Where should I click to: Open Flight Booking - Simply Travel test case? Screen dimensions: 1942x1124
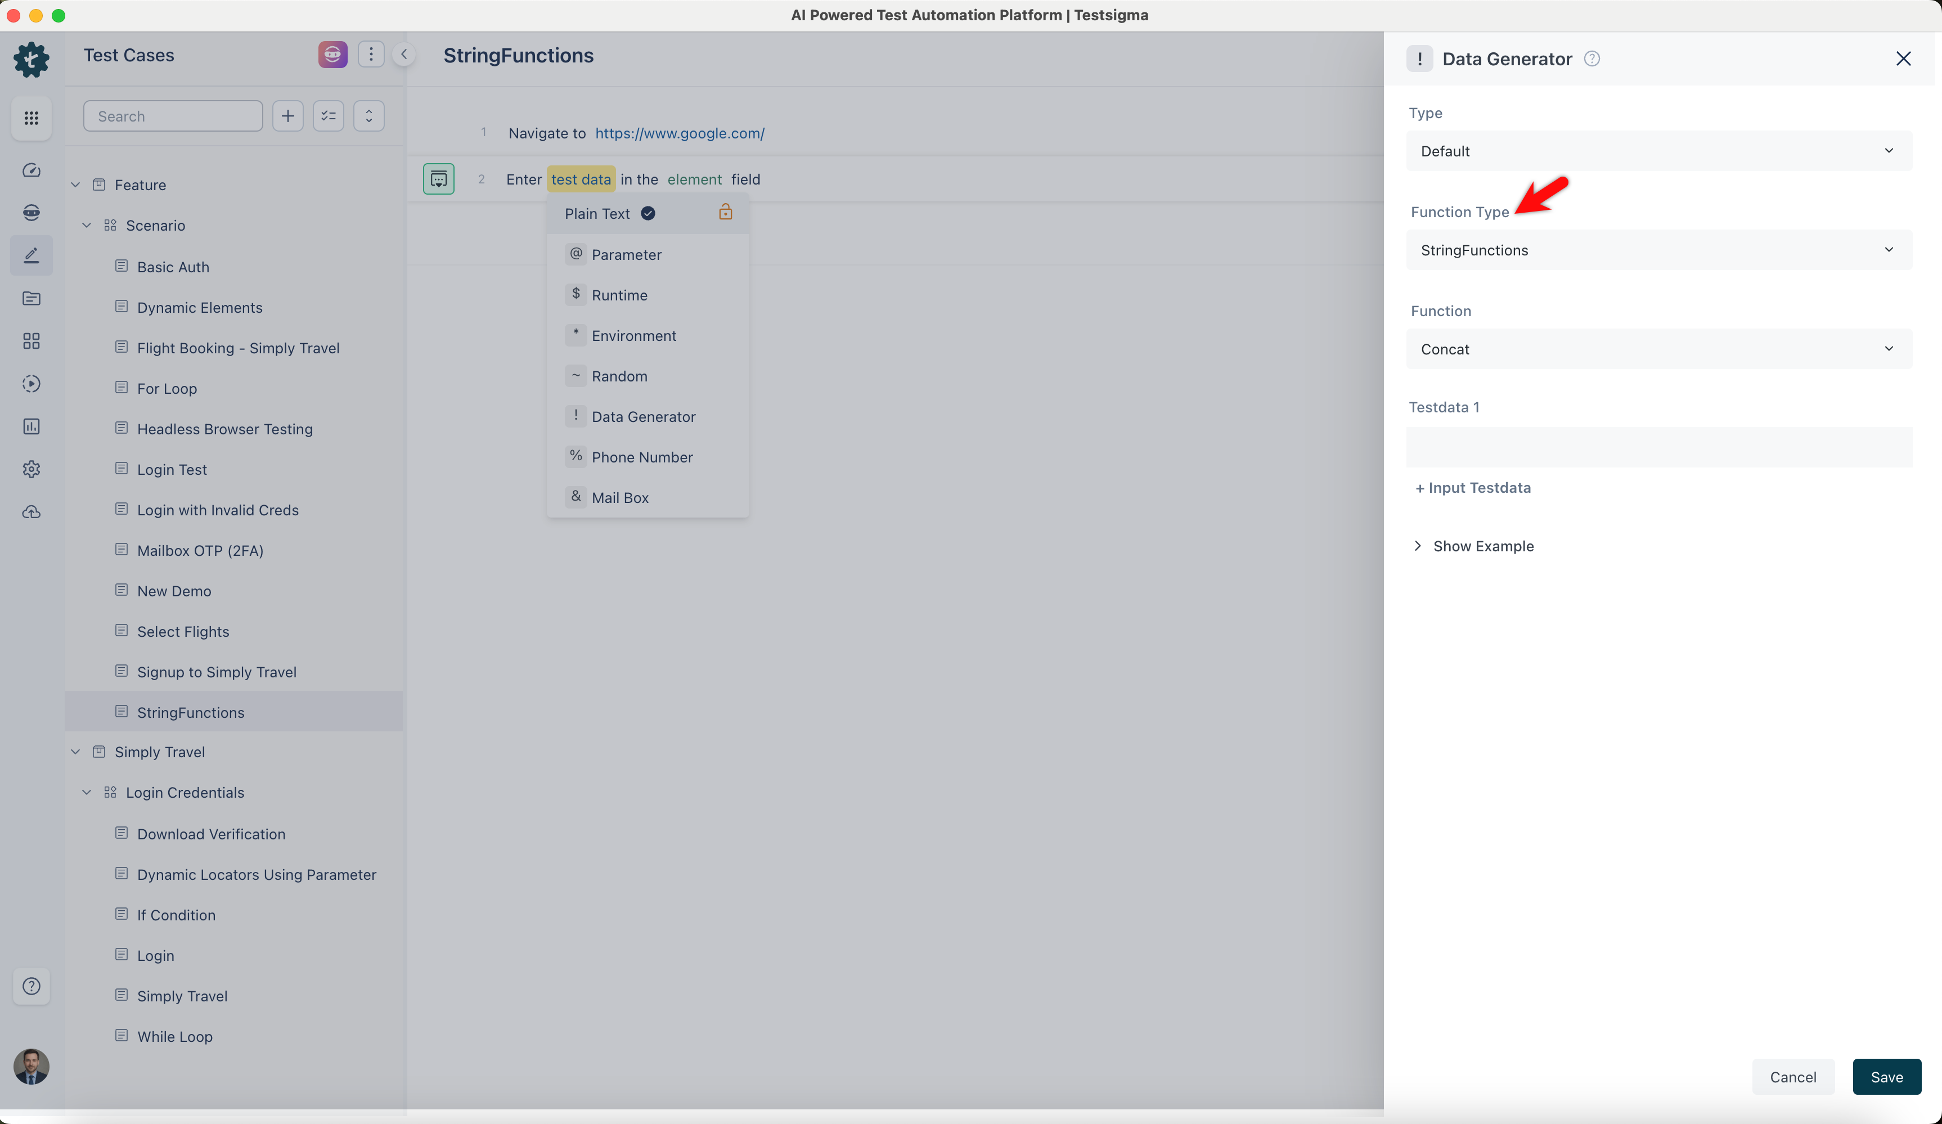tap(238, 348)
